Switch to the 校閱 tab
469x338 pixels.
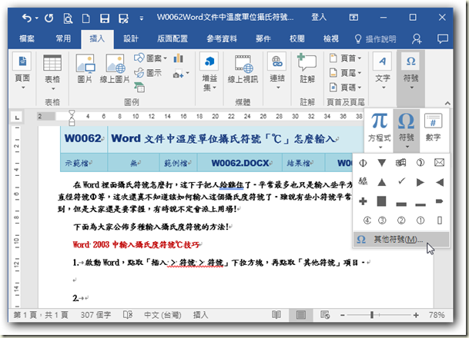297,38
